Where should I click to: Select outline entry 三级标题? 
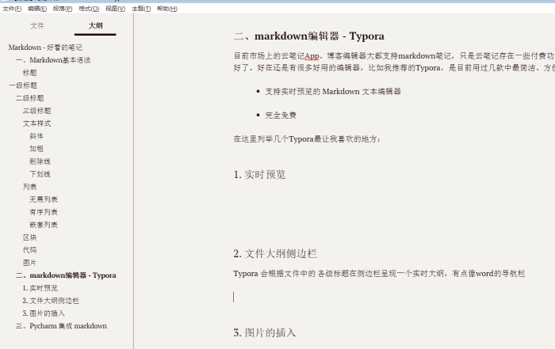(36, 111)
